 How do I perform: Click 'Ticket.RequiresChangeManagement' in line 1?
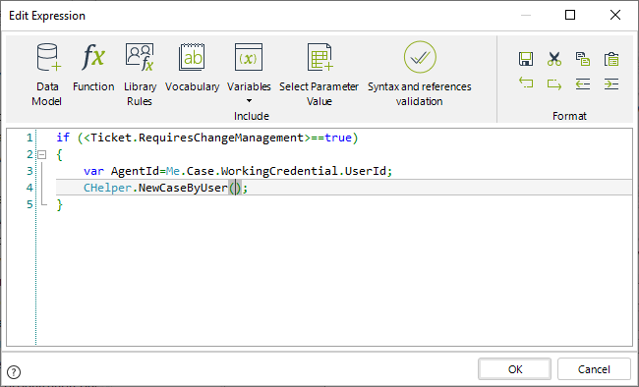(197, 138)
